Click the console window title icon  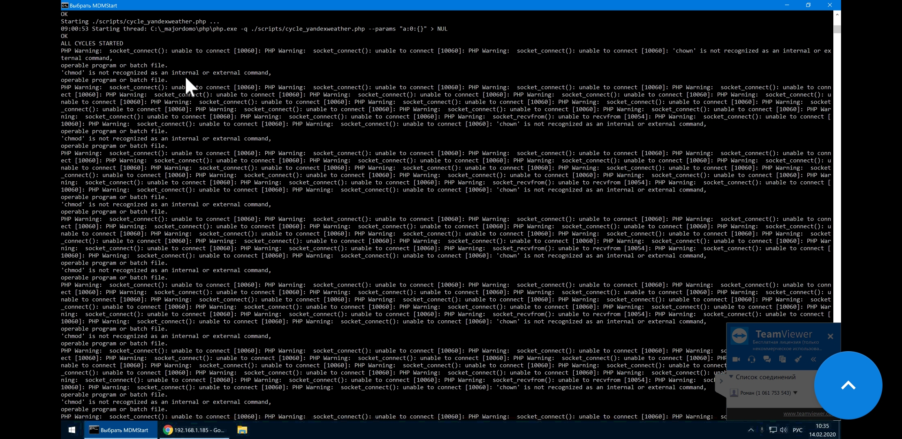65,5
